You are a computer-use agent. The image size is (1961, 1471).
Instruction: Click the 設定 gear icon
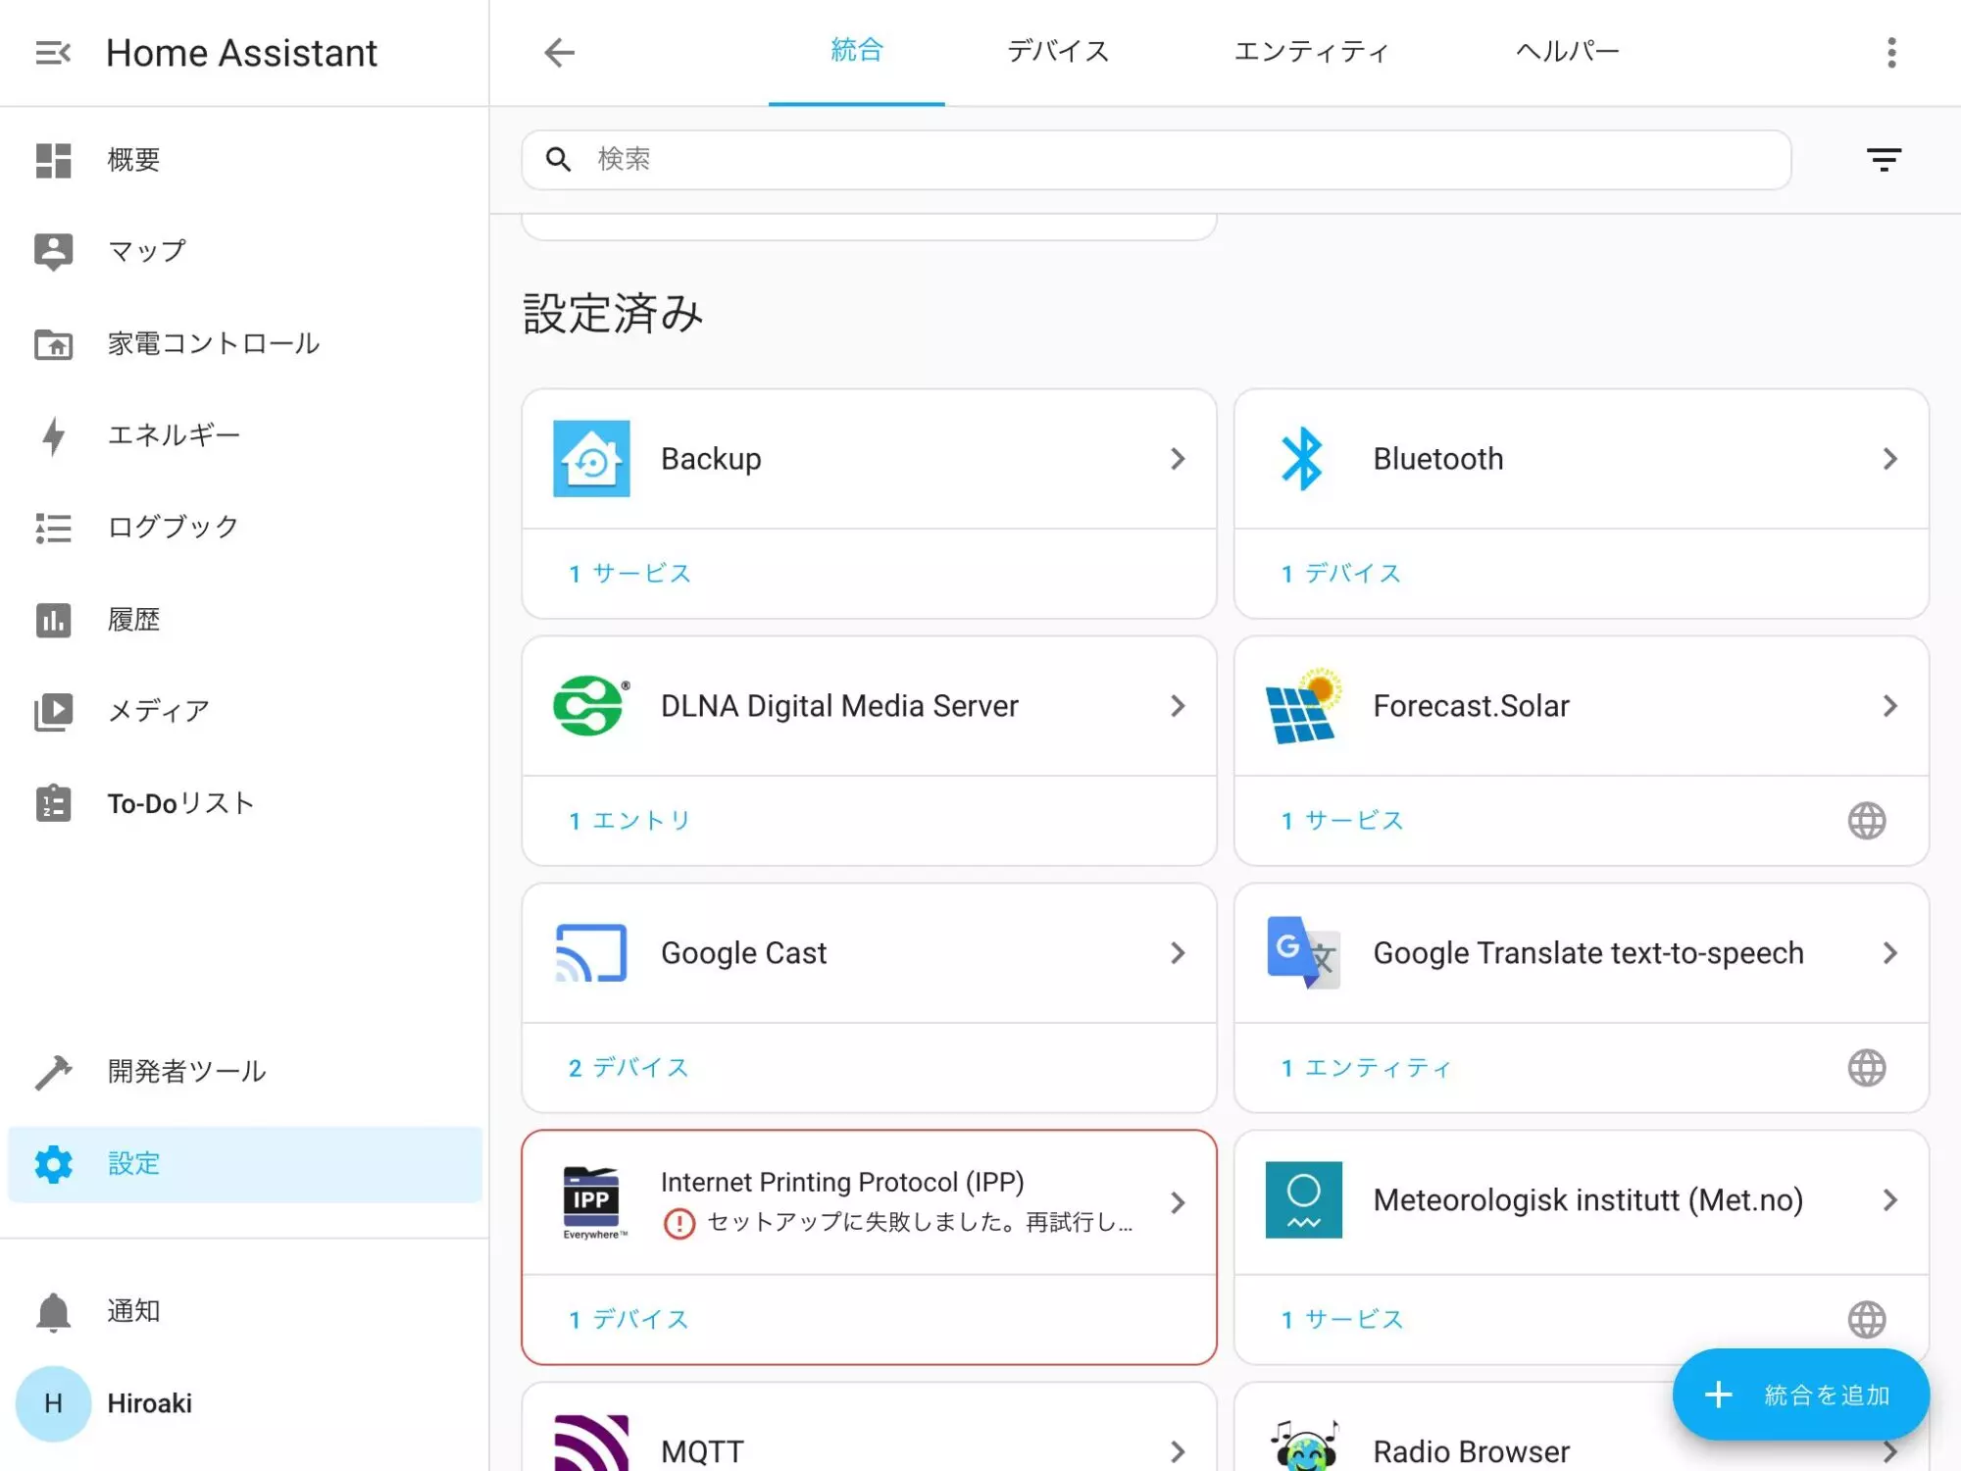click(53, 1164)
